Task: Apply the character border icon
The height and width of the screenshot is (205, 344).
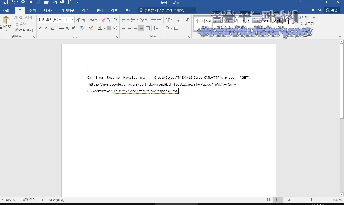Action: [x=115, y=20]
